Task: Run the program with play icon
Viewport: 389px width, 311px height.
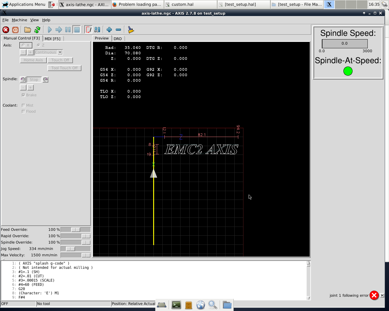Action: pos(50,30)
